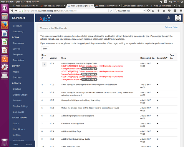This screenshot has width=184, height=147.
Task: Click the step 1 number badge
Action: pyautogui.click(x=44, y=64)
